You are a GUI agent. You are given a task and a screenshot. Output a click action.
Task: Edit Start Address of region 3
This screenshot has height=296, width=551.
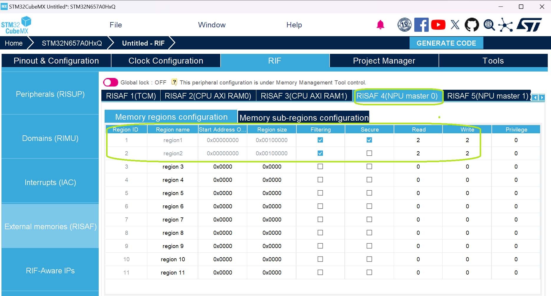pyautogui.click(x=223, y=167)
